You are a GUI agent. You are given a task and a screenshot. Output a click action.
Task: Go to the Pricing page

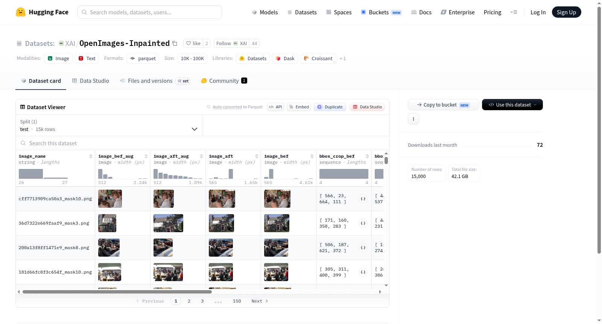[493, 12]
